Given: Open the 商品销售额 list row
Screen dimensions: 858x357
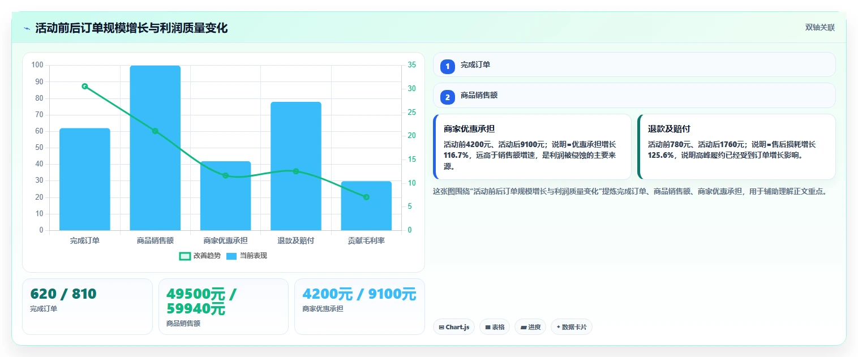Looking at the screenshot, I should coord(634,96).
